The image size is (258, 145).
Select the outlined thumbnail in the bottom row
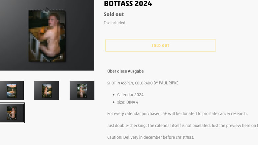click(12, 113)
